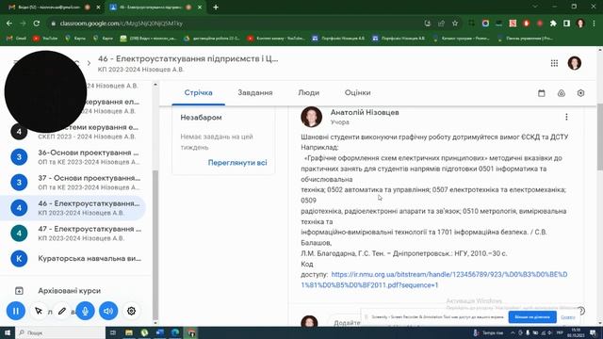Open class settings gear

580,93
